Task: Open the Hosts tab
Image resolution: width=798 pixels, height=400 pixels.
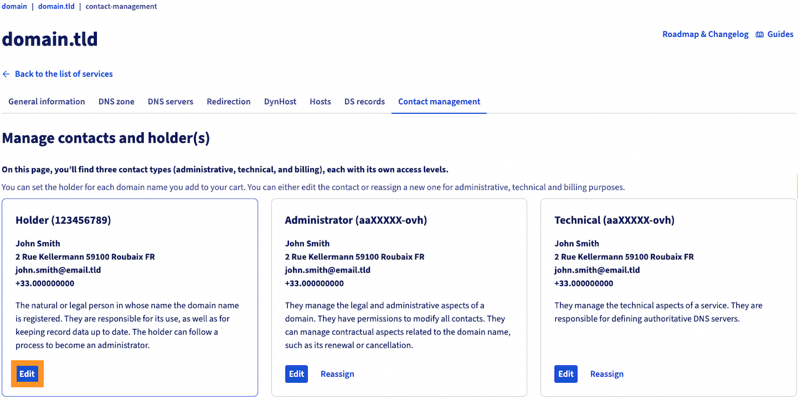Action: (320, 101)
